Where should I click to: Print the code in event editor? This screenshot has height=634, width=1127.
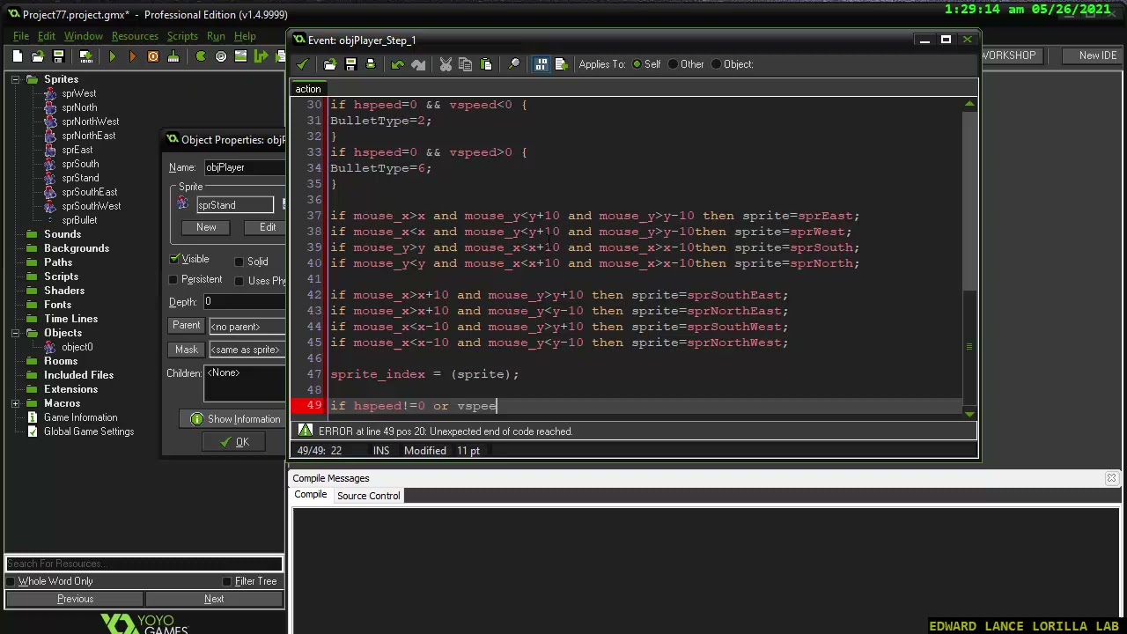tap(370, 64)
